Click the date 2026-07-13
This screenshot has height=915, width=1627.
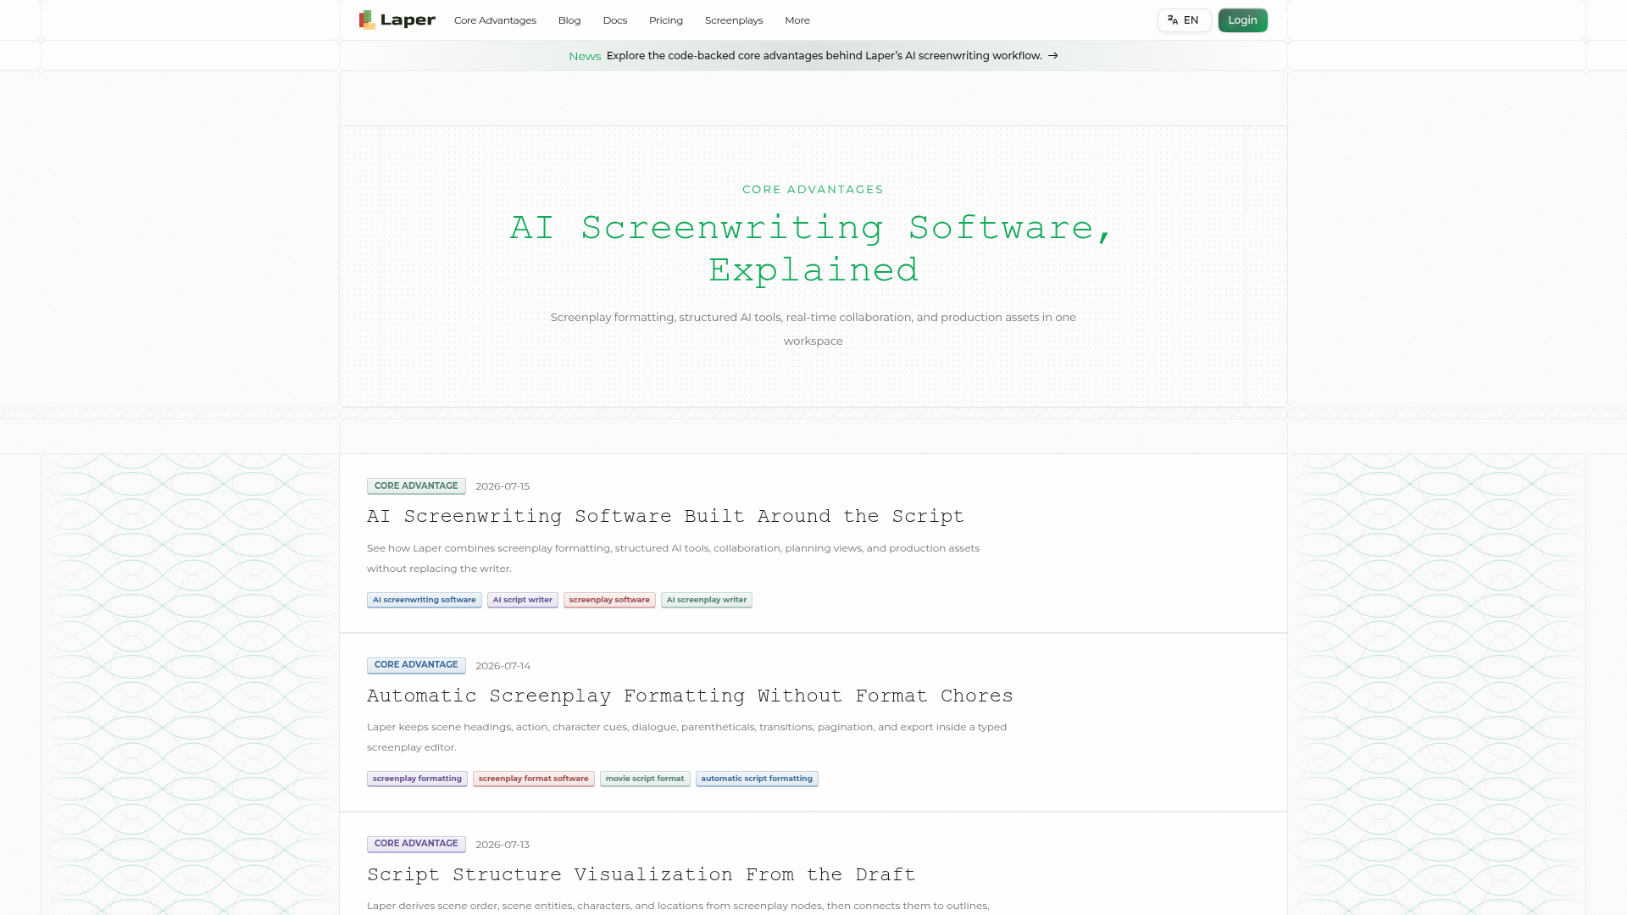click(x=503, y=845)
